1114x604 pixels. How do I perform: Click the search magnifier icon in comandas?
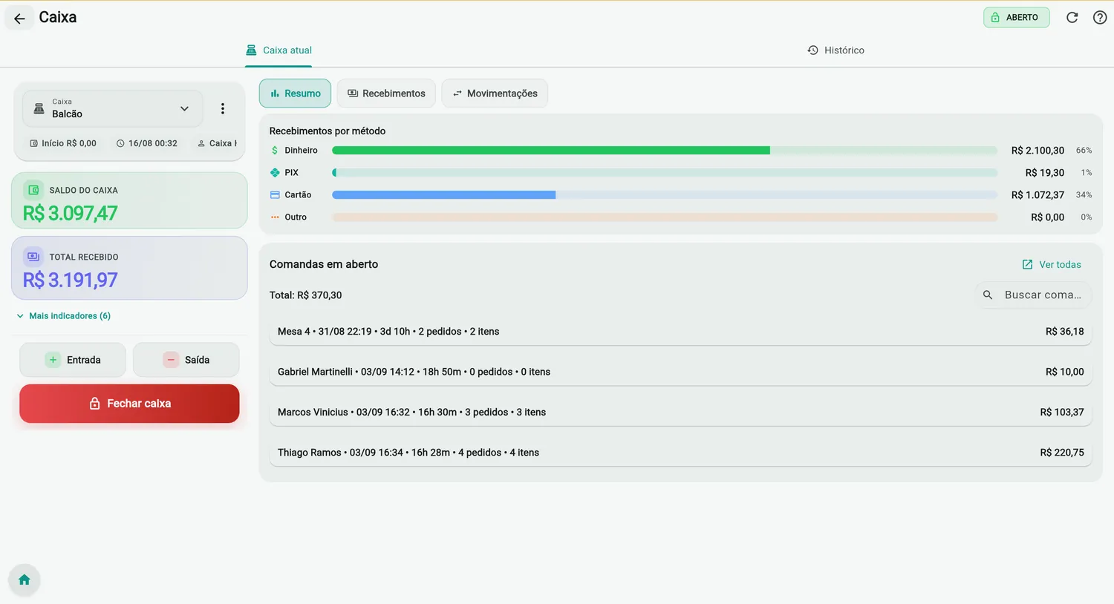[987, 295]
